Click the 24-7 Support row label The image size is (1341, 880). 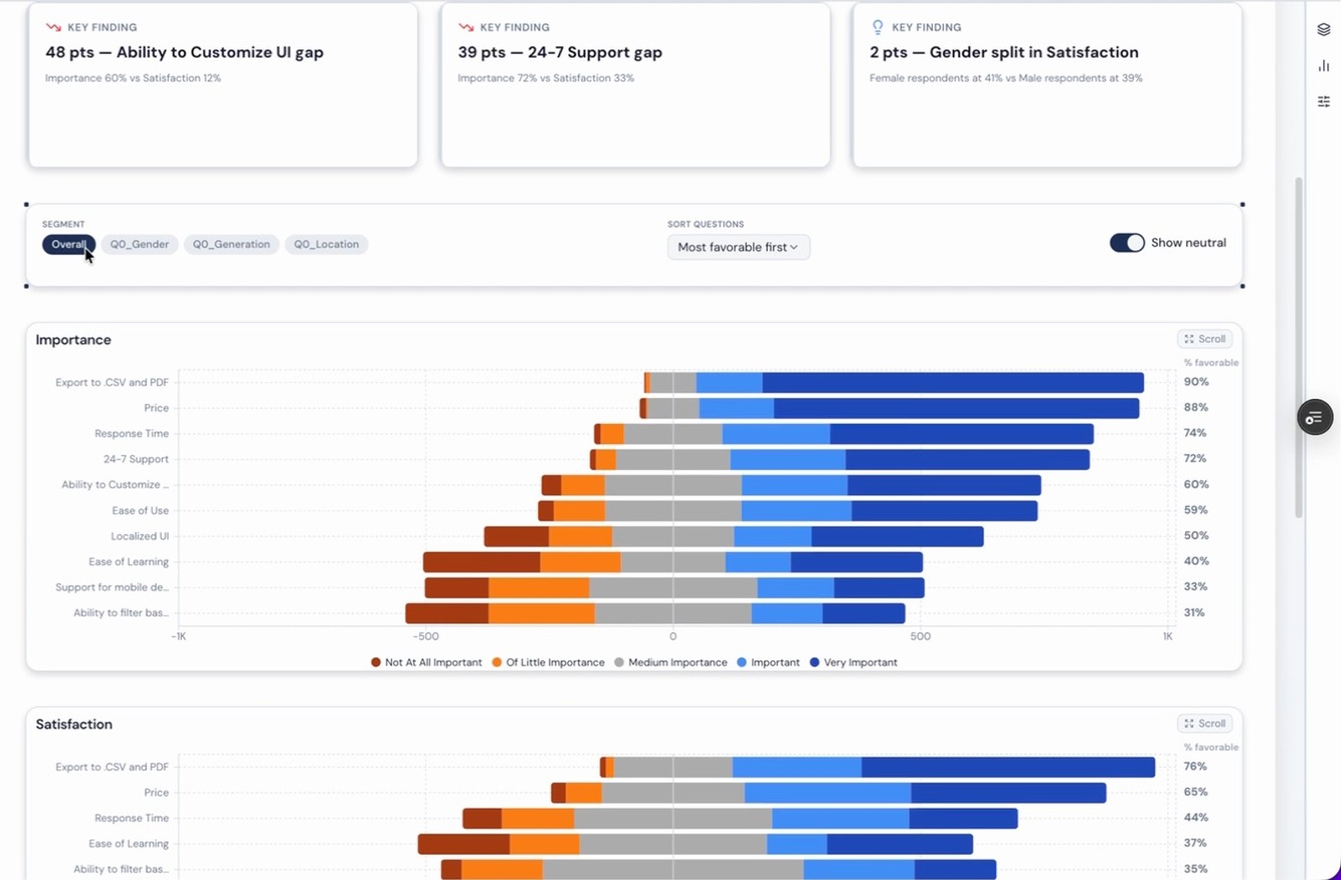[136, 459]
